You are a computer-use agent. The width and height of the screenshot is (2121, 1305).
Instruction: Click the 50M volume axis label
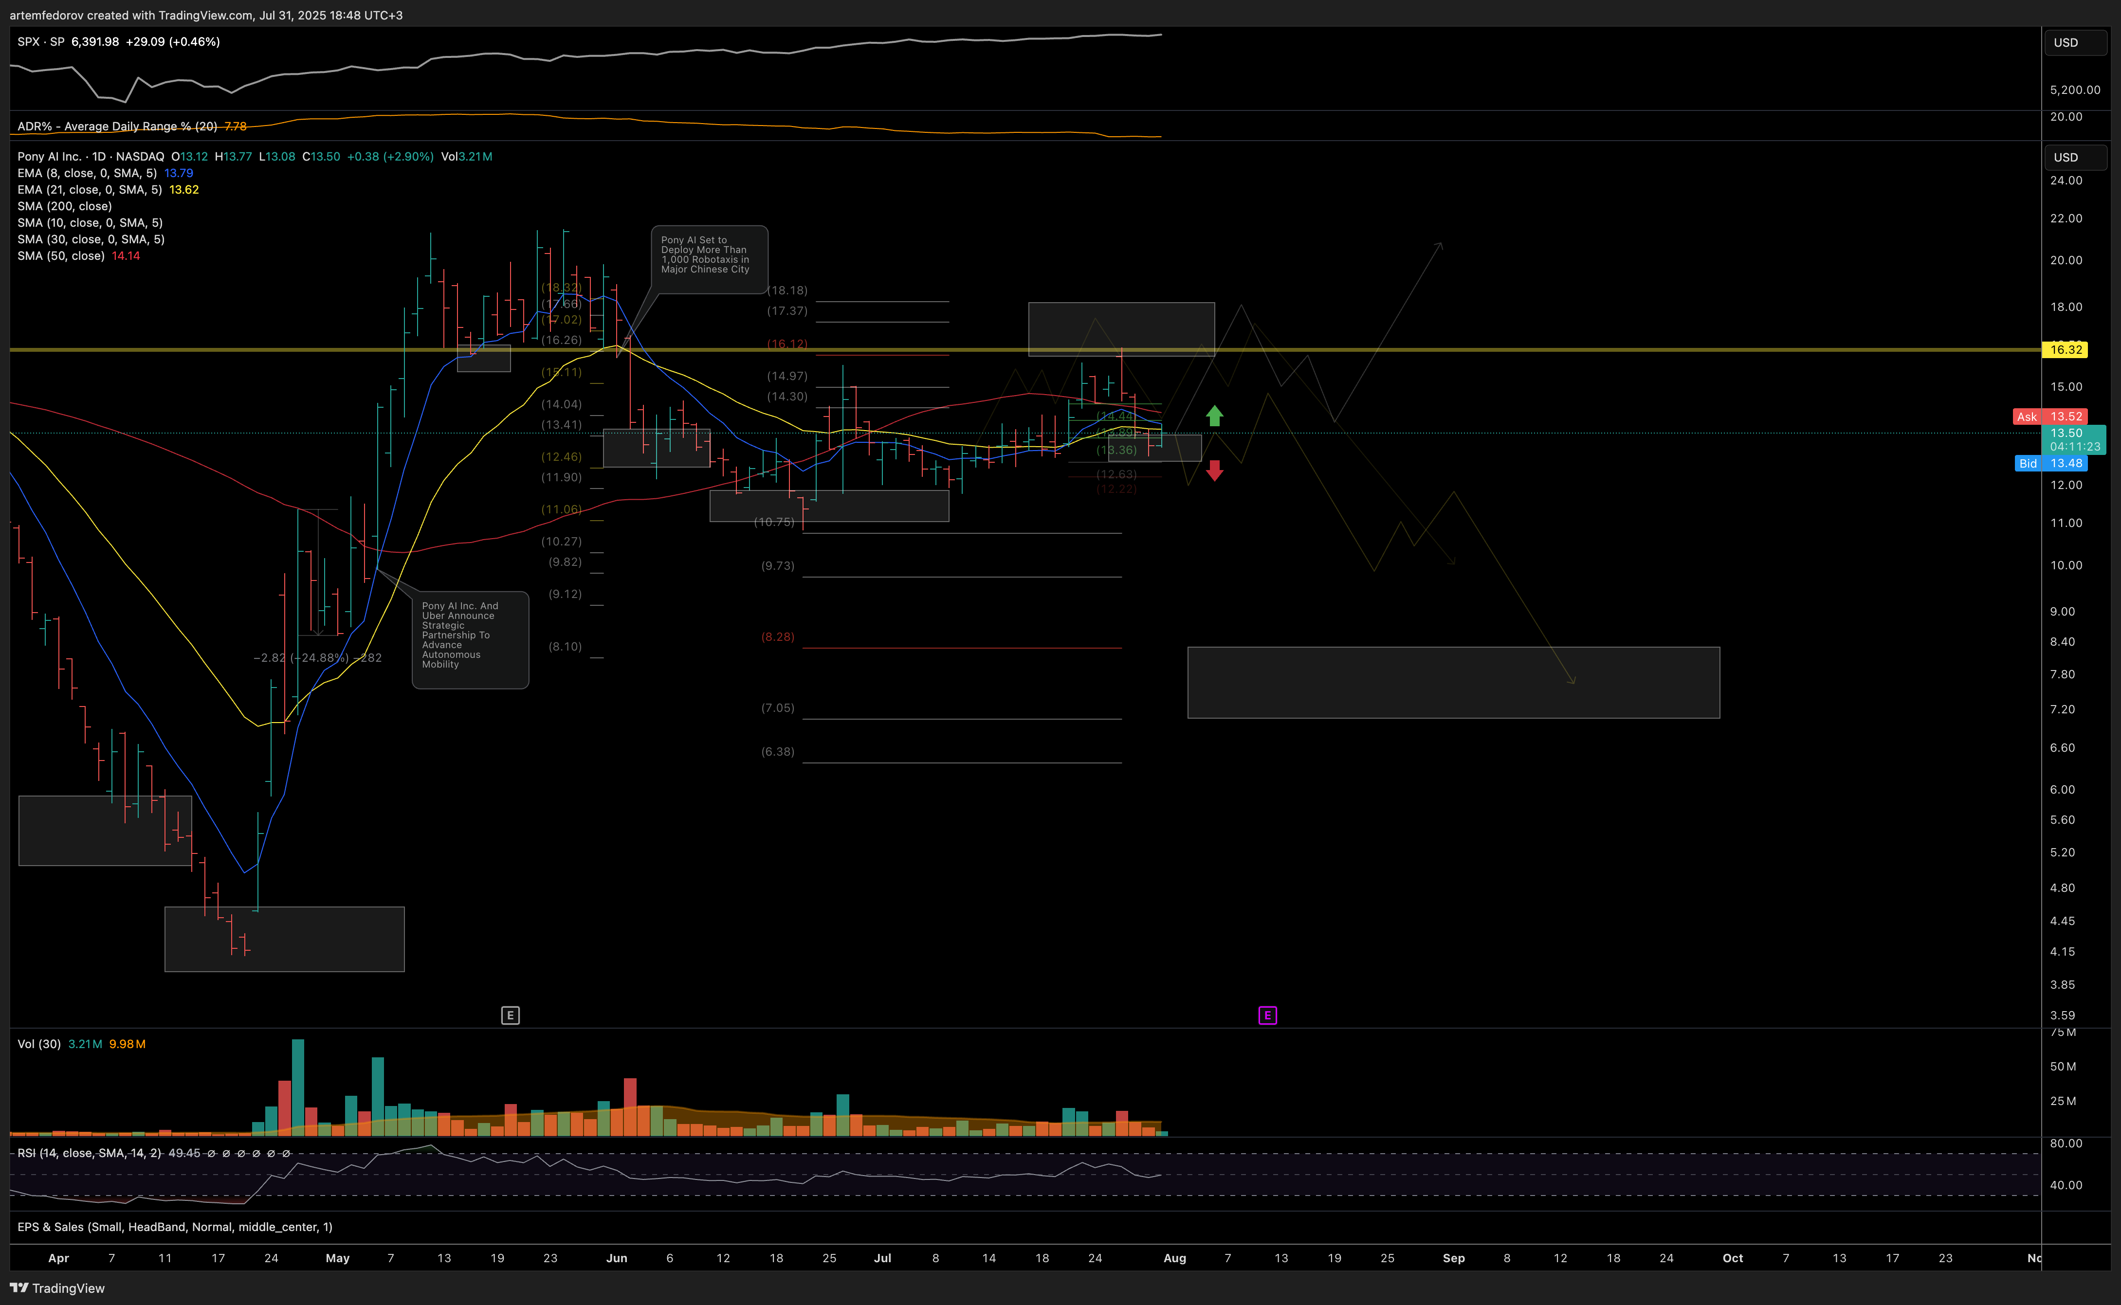(x=2063, y=1066)
